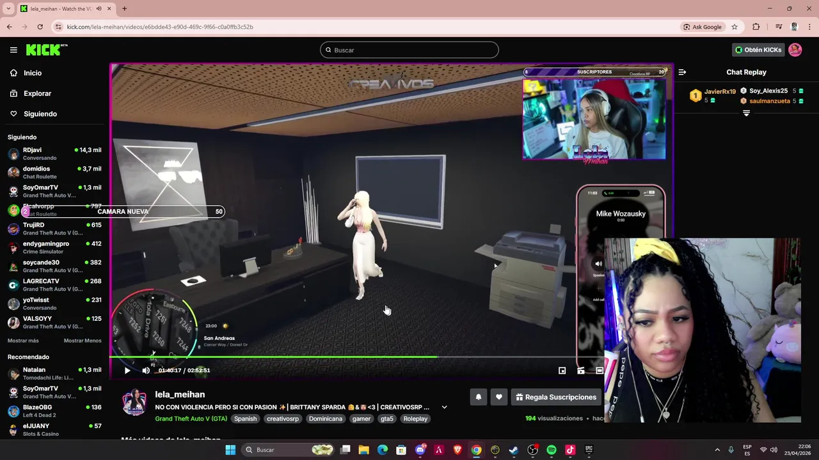Collapse the Chat Replay panel
819x460 pixels.
(682, 72)
